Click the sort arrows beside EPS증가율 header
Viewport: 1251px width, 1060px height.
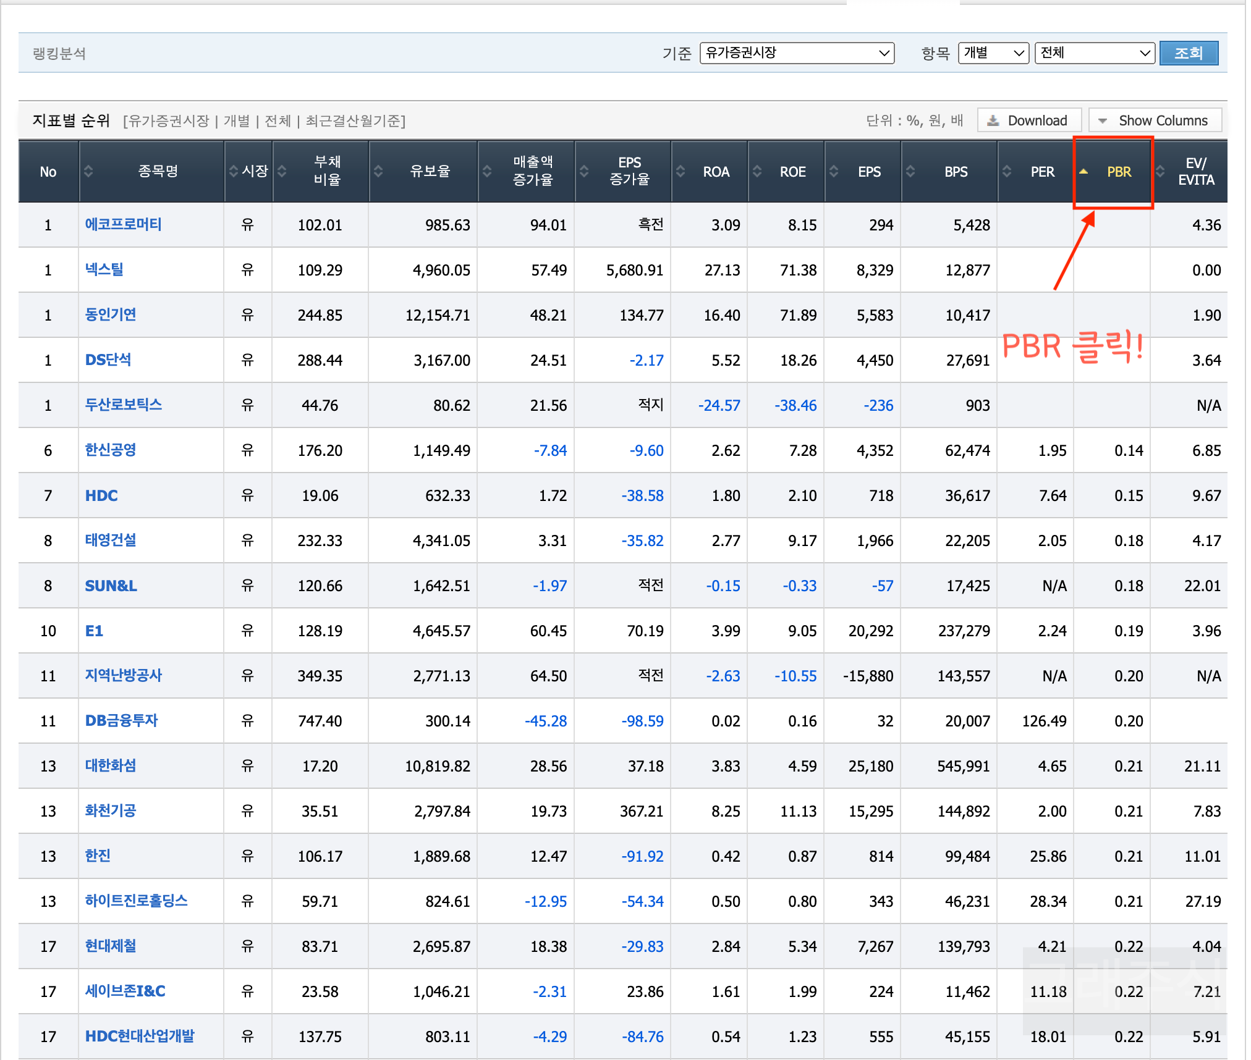coord(585,172)
